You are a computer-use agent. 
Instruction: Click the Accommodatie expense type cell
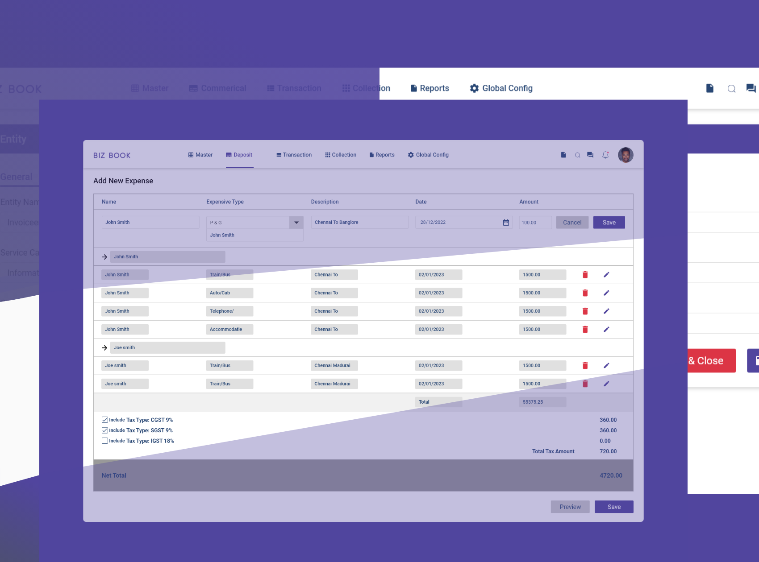229,330
